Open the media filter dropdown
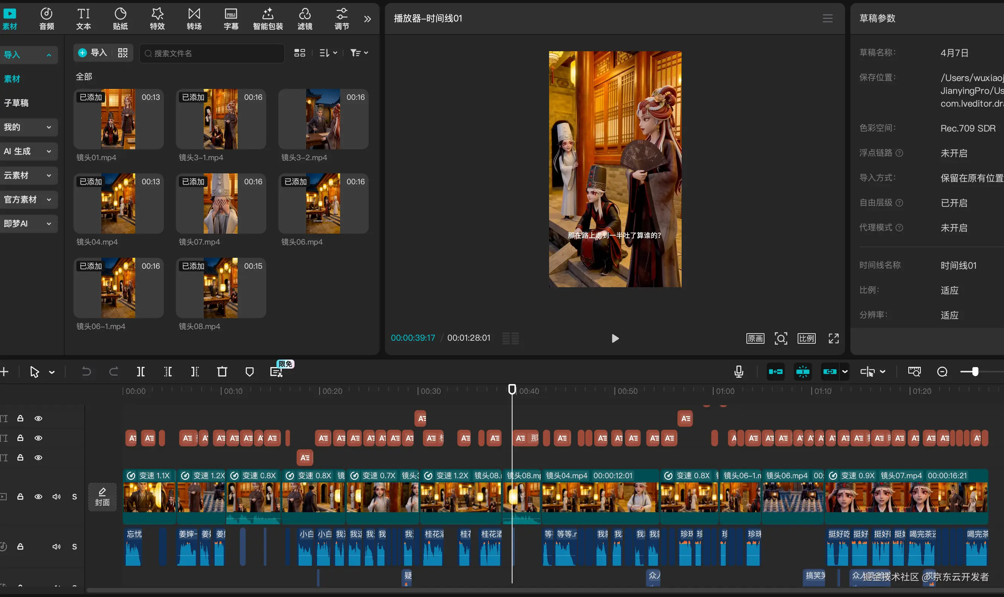The width and height of the screenshot is (1004, 597). pyautogui.click(x=359, y=53)
